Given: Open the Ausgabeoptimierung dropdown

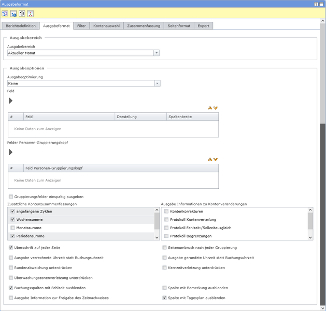Looking at the screenshot, I should click(x=158, y=83).
